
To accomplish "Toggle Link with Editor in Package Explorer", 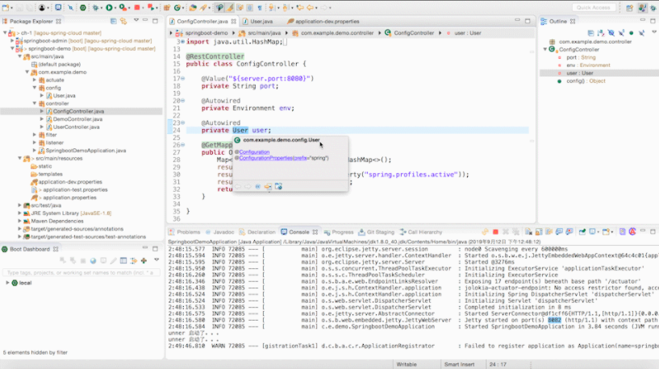I will click(x=123, y=21).
